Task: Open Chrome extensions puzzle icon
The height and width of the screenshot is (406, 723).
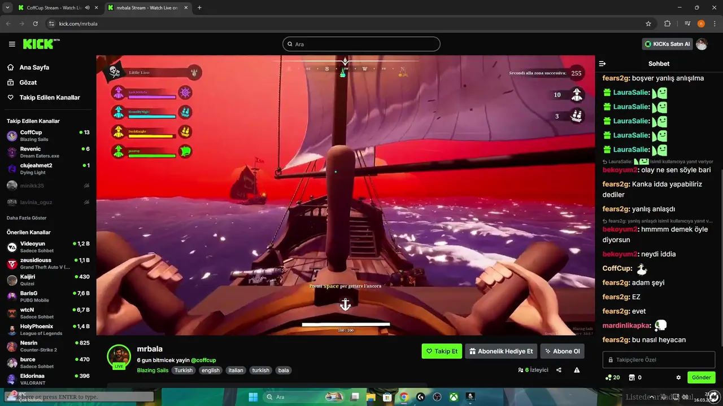Action: 667,24
